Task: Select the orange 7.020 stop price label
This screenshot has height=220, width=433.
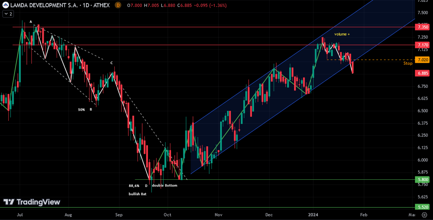Action: (x=423, y=60)
